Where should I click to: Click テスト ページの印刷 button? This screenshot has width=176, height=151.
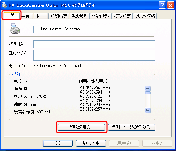pyautogui.click(x=131, y=127)
